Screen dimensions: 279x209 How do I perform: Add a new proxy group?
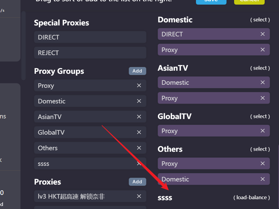[x=137, y=71]
